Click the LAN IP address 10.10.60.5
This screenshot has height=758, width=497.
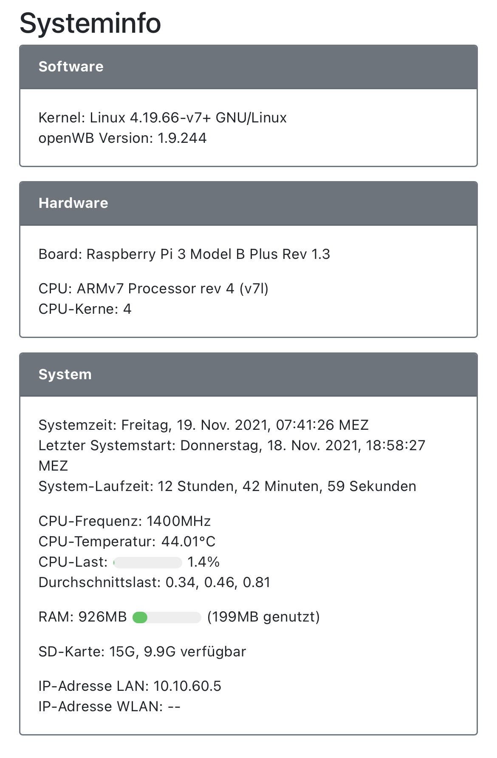click(187, 686)
